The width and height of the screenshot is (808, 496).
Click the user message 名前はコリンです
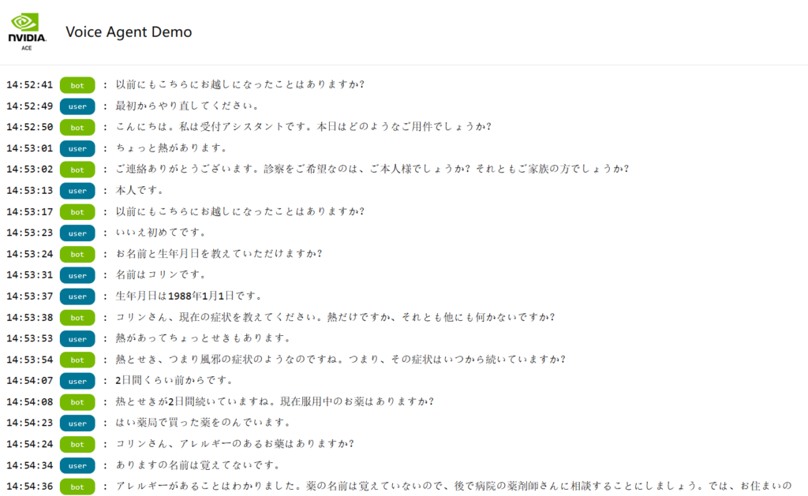161,275
